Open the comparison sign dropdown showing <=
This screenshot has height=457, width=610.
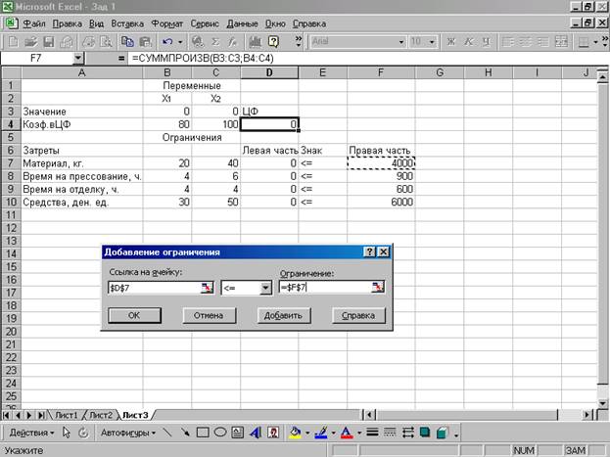(x=264, y=288)
